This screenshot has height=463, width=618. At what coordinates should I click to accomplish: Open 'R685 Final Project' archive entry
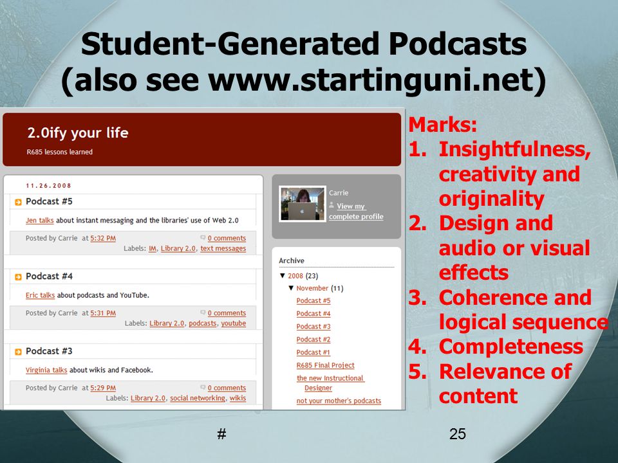pos(325,365)
